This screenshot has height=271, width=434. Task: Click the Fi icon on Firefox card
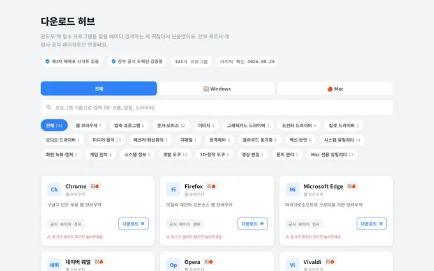pos(173,189)
